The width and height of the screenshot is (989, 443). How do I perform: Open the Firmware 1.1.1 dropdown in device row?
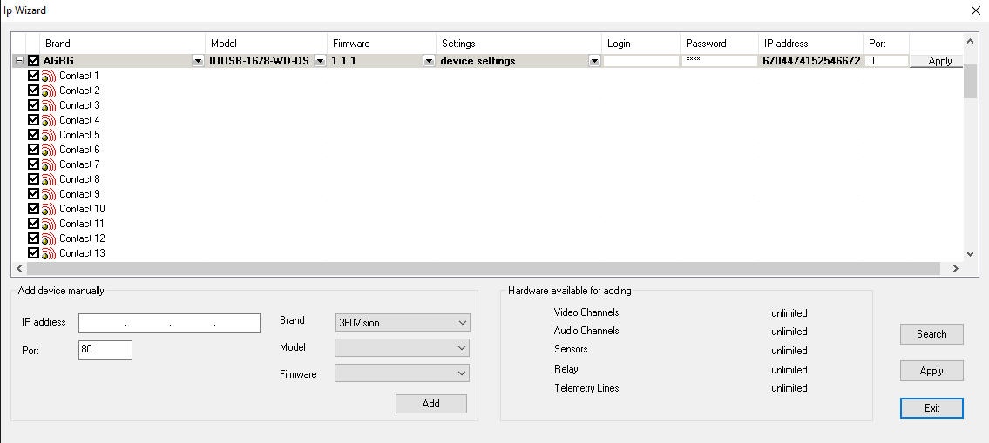coord(428,61)
